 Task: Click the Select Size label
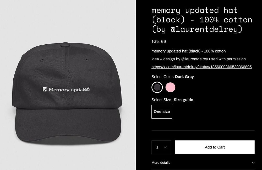(161, 100)
